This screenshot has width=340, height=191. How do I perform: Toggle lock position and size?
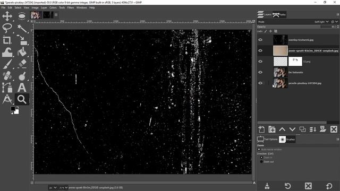pos(270,31)
